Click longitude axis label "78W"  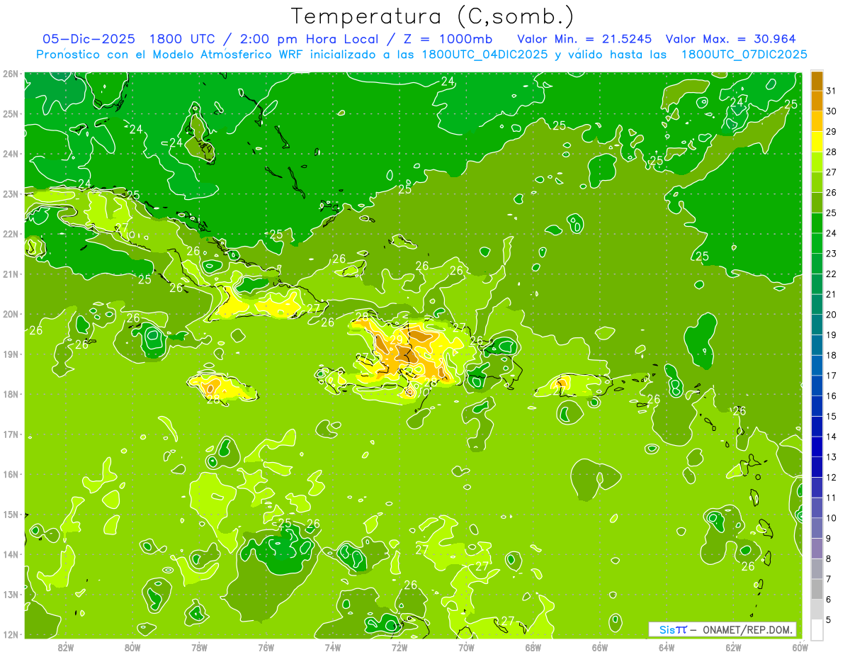tap(199, 647)
